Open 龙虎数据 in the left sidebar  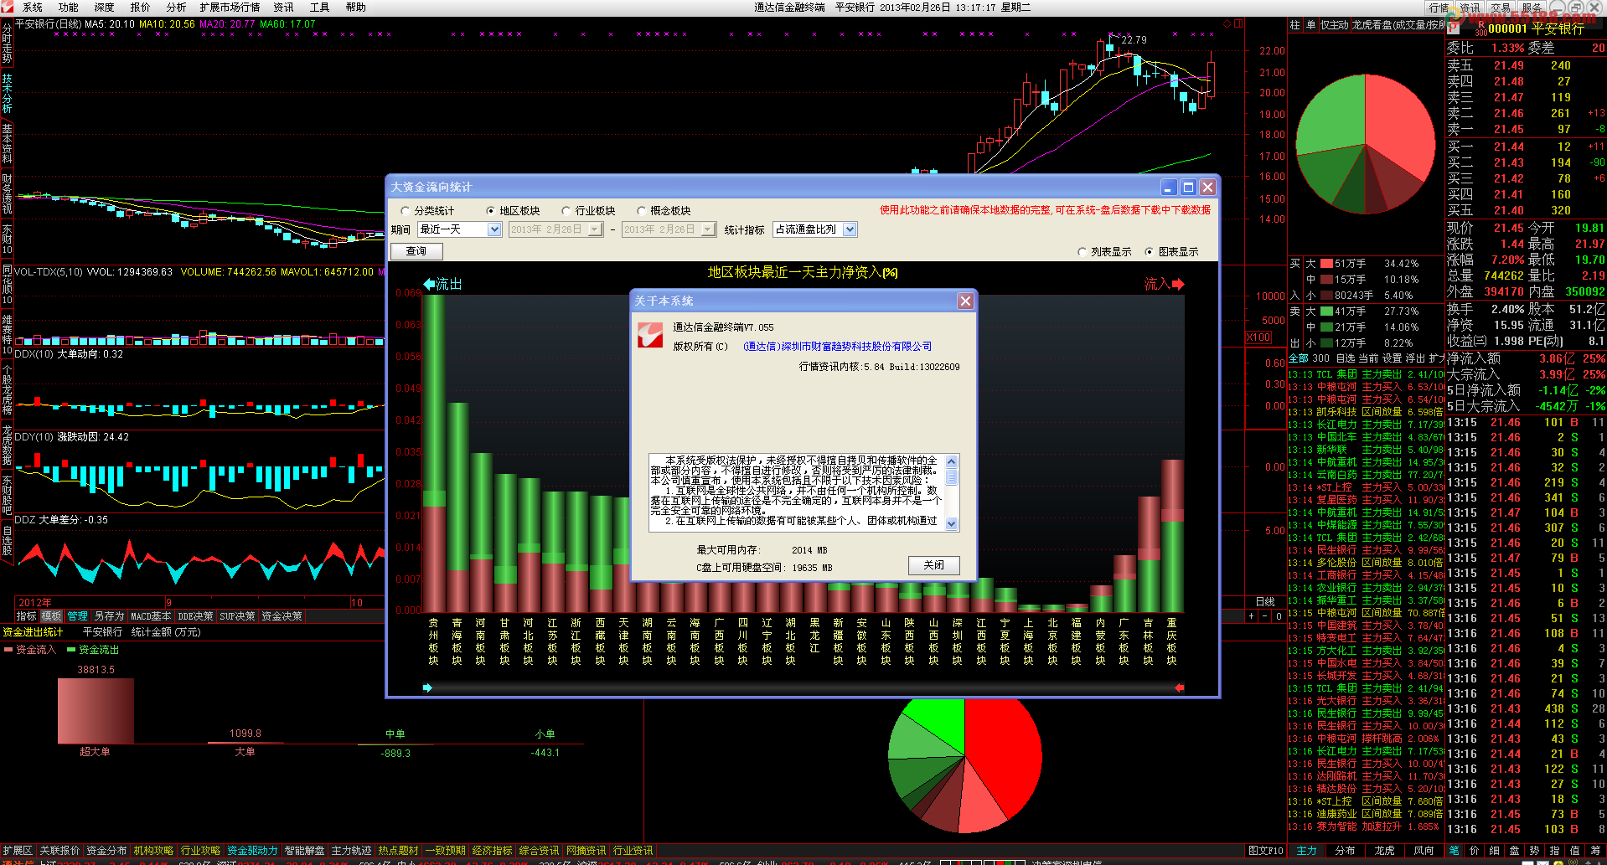(7, 445)
